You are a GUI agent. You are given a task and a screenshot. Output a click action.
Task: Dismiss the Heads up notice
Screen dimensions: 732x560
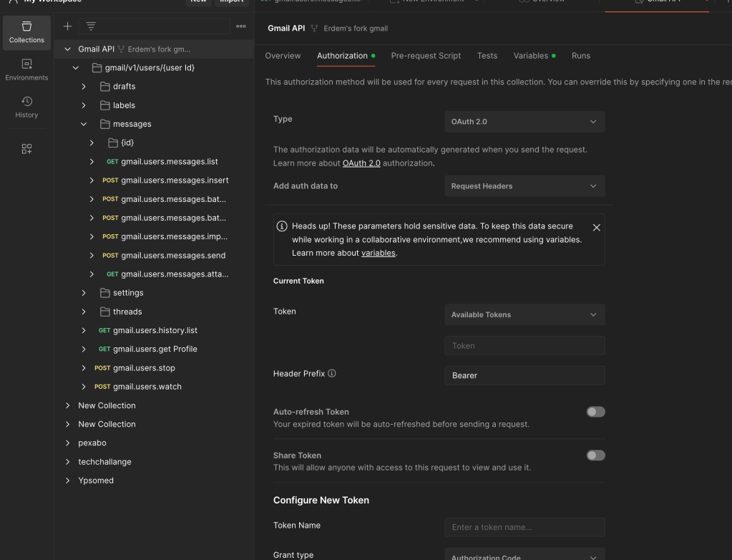596,228
